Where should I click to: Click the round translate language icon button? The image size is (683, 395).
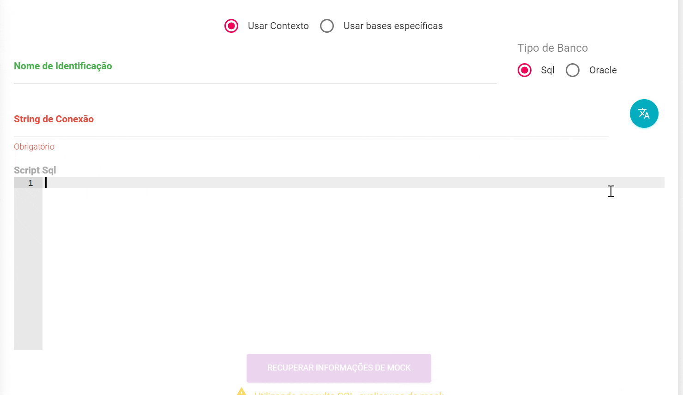point(644,114)
